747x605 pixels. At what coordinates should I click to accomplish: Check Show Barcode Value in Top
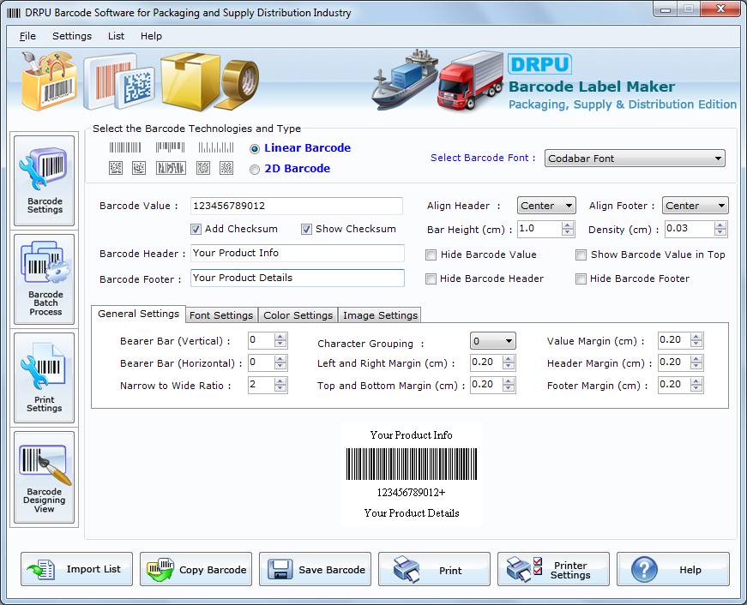point(581,255)
